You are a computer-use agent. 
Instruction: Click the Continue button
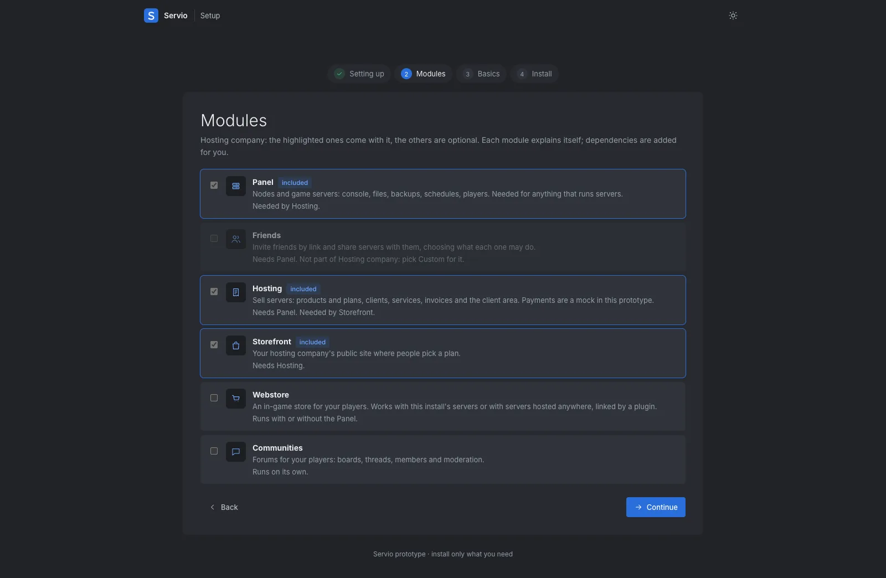(656, 507)
